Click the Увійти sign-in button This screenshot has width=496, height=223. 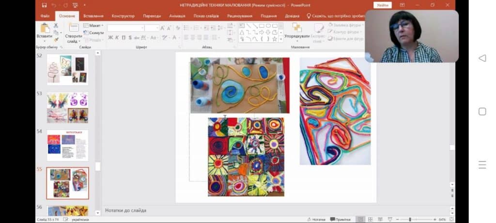tap(383, 5)
